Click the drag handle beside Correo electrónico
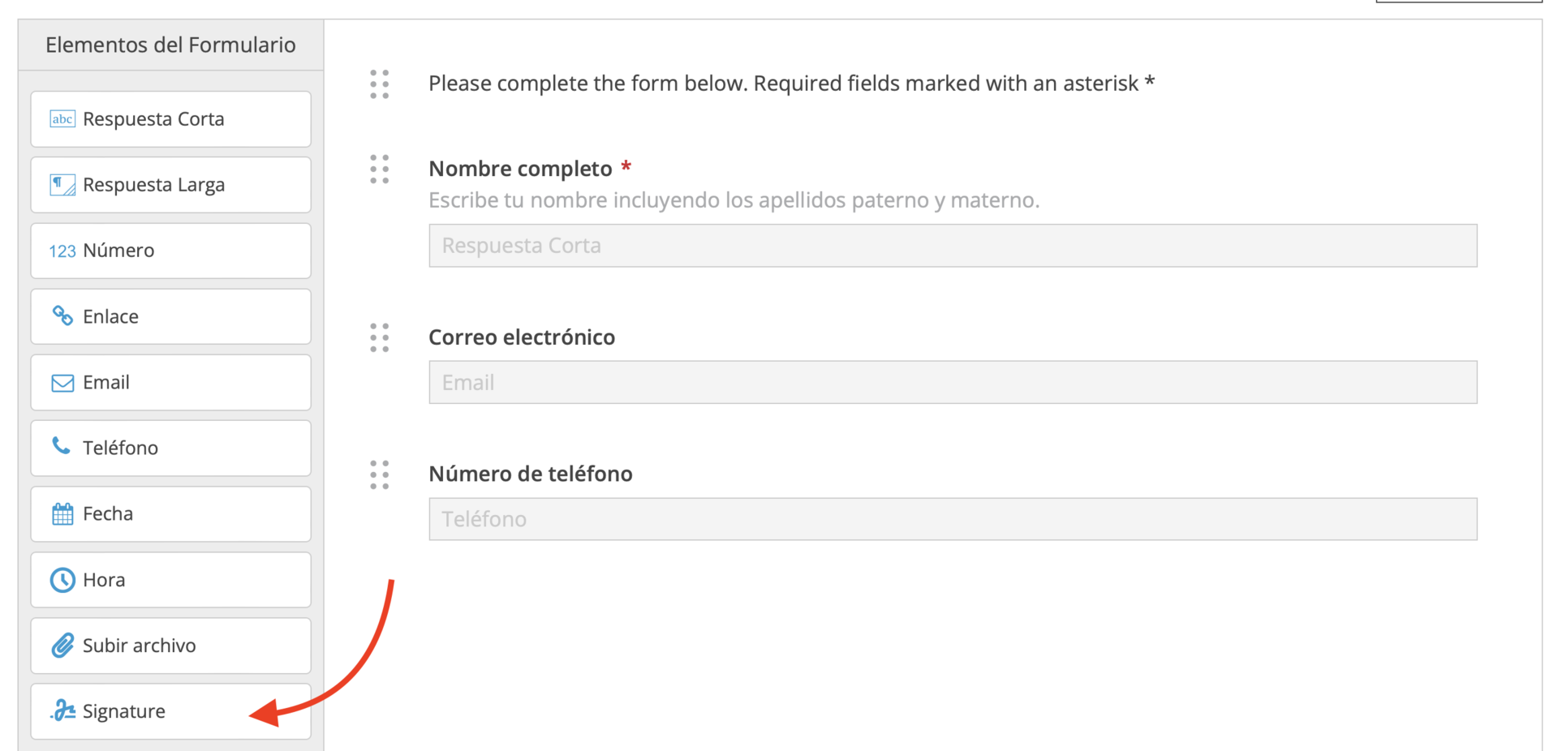Viewport: 1558px width, 751px height. [x=378, y=337]
